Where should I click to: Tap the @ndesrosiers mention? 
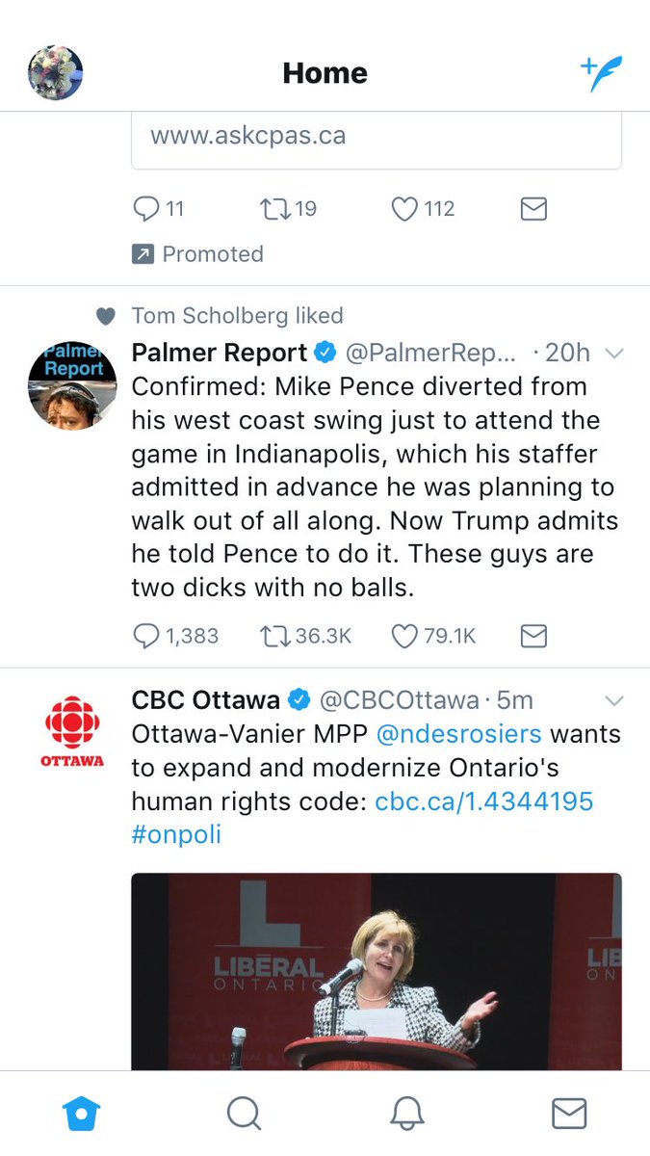point(458,734)
